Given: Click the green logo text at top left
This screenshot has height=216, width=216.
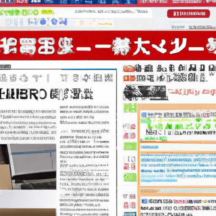Looking at the screenshot, I should pyautogui.click(x=19, y=12).
